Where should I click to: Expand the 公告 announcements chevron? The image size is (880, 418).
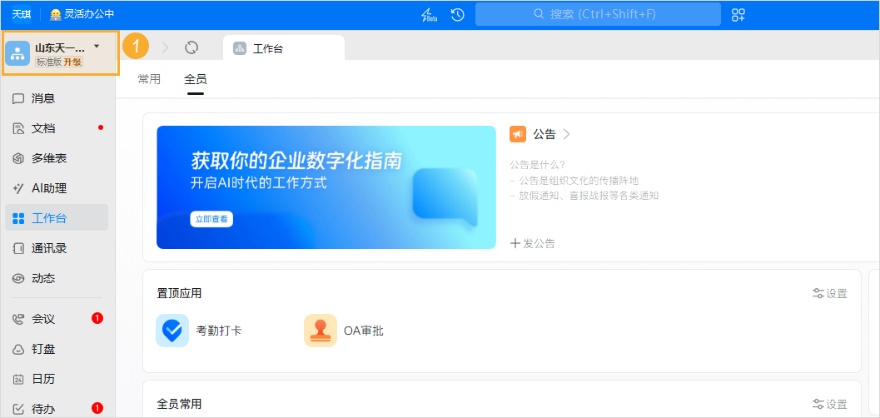pyautogui.click(x=566, y=134)
